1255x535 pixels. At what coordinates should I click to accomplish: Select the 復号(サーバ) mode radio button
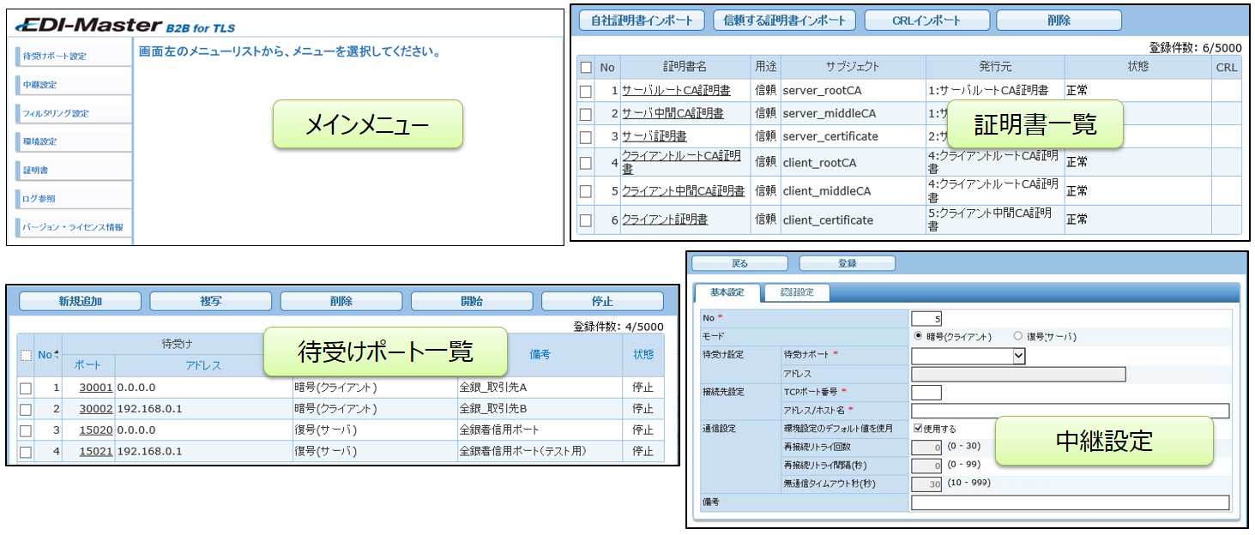(x=1018, y=336)
